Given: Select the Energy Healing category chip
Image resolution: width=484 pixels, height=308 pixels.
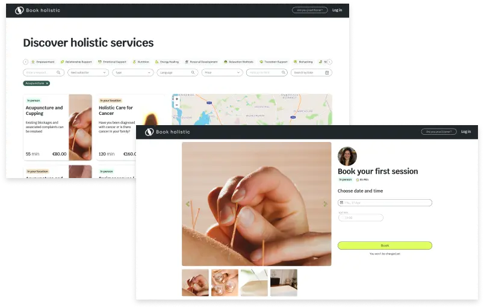Looking at the screenshot, I should coord(167,62).
